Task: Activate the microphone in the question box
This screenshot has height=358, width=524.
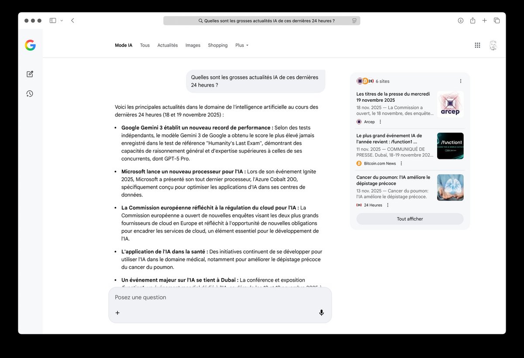Action: coord(321,313)
